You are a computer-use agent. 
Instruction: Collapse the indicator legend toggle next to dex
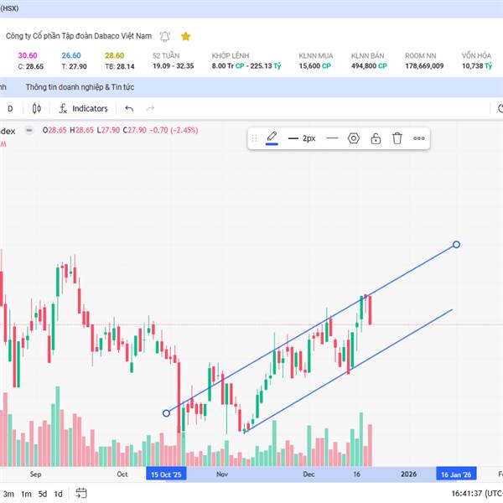coord(29,131)
